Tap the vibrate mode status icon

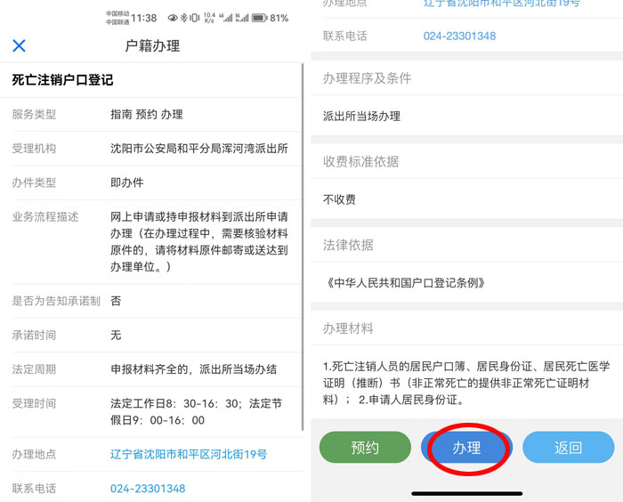[x=194, y=18]
